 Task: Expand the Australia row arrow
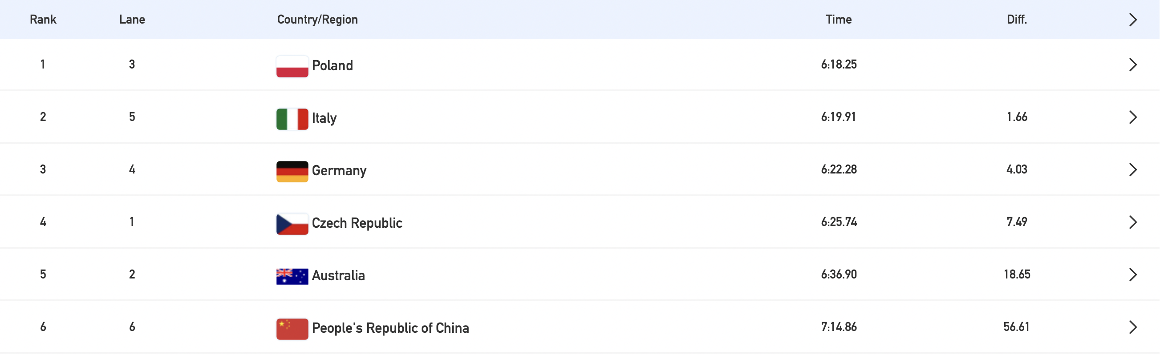(x=1133, y=274)
